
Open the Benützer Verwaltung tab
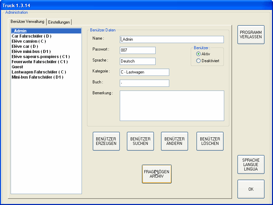28,22
